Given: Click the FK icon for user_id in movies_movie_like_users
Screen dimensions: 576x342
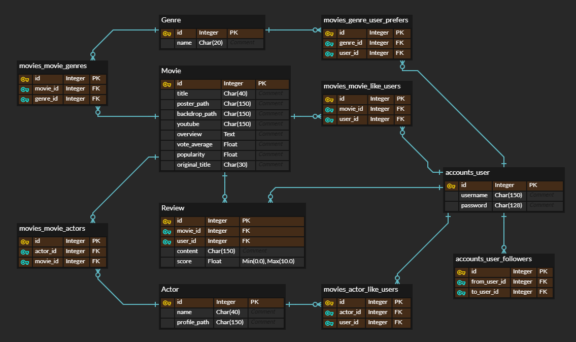Looking at the screenshot, I should click(329, 119).
